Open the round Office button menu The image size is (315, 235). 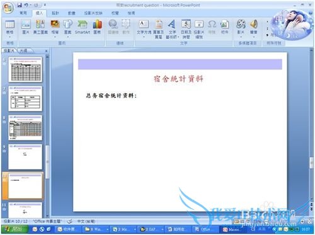8,8
